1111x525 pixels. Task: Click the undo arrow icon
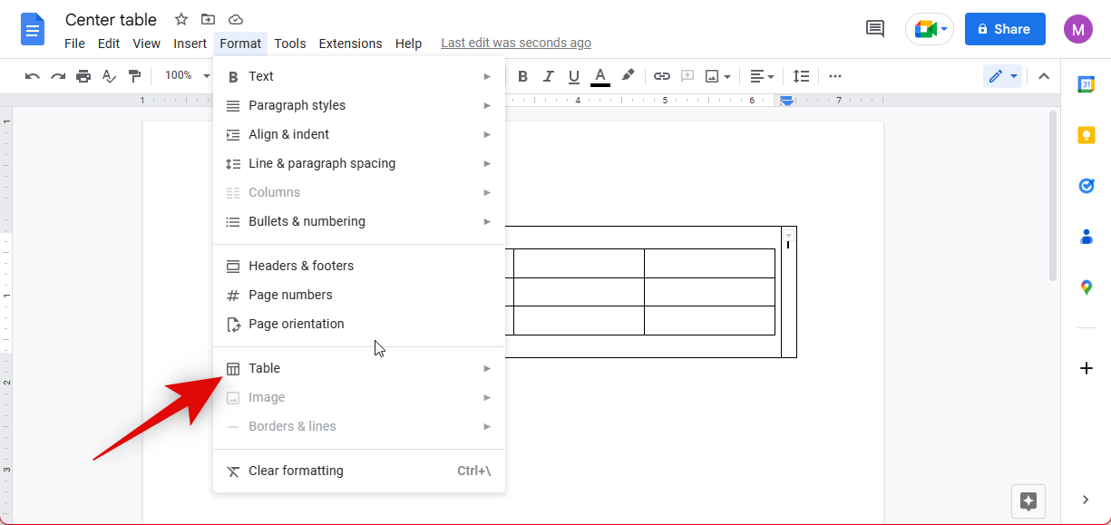(x=33, y=76)
